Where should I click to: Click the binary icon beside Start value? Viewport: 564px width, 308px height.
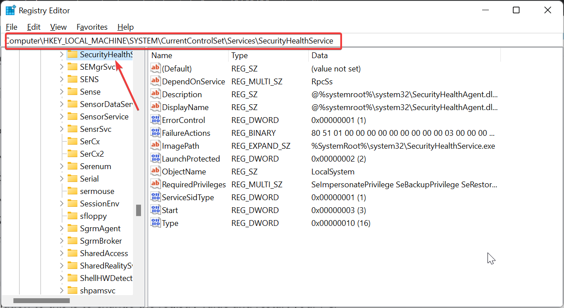pos(155,210)
